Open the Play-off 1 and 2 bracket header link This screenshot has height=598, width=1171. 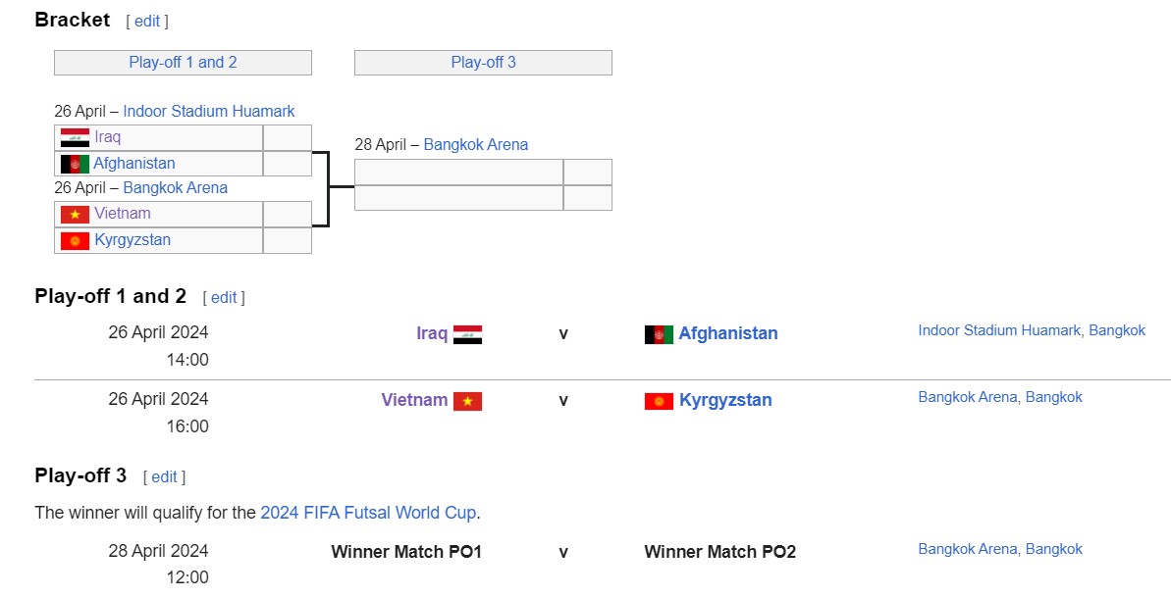pyautogui.click(x=183, y=63)
